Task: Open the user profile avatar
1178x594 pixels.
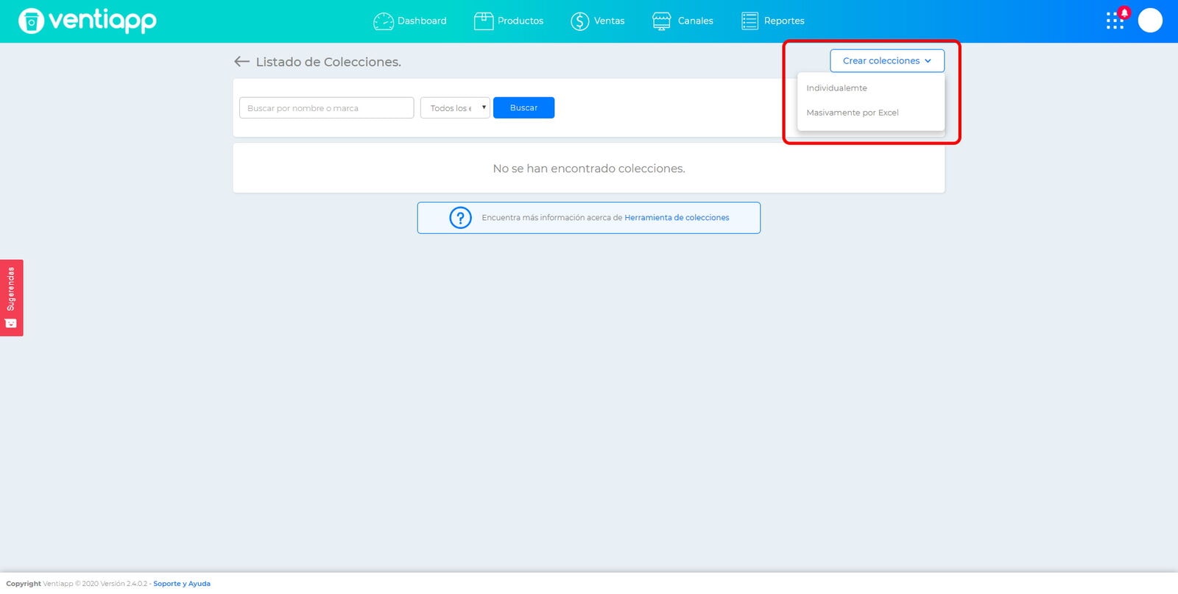Action: click(x=1150, y=21)
